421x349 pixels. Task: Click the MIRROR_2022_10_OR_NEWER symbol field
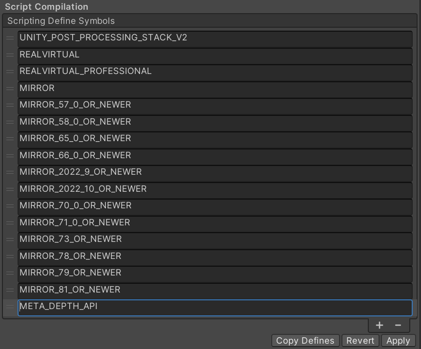click(x=215, y=189)
